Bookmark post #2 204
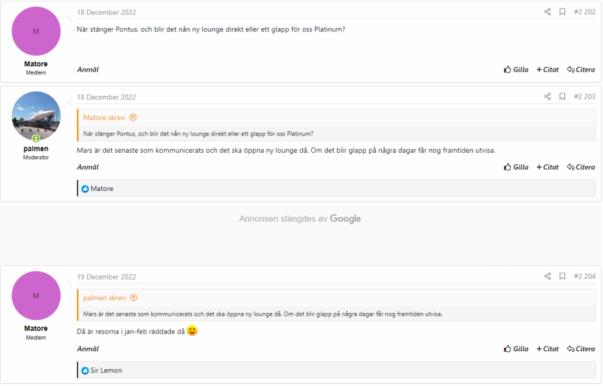Viewport: 603px width, 386px height. point(563,276)
